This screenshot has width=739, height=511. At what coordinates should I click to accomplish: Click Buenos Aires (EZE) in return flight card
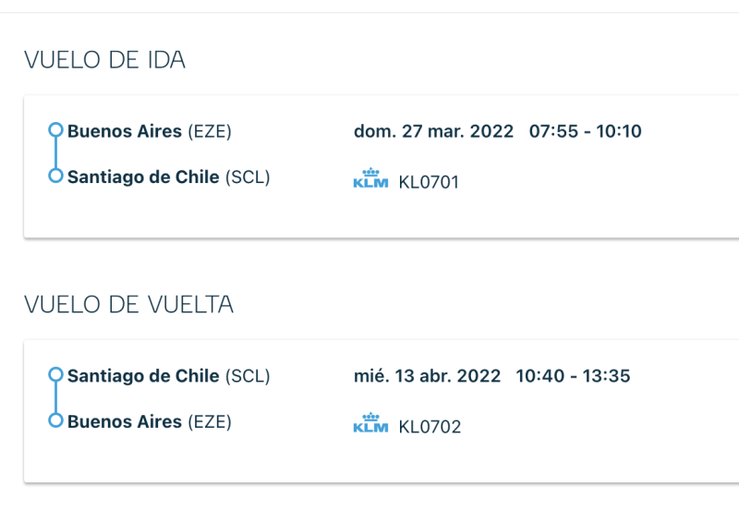point(150,421)
